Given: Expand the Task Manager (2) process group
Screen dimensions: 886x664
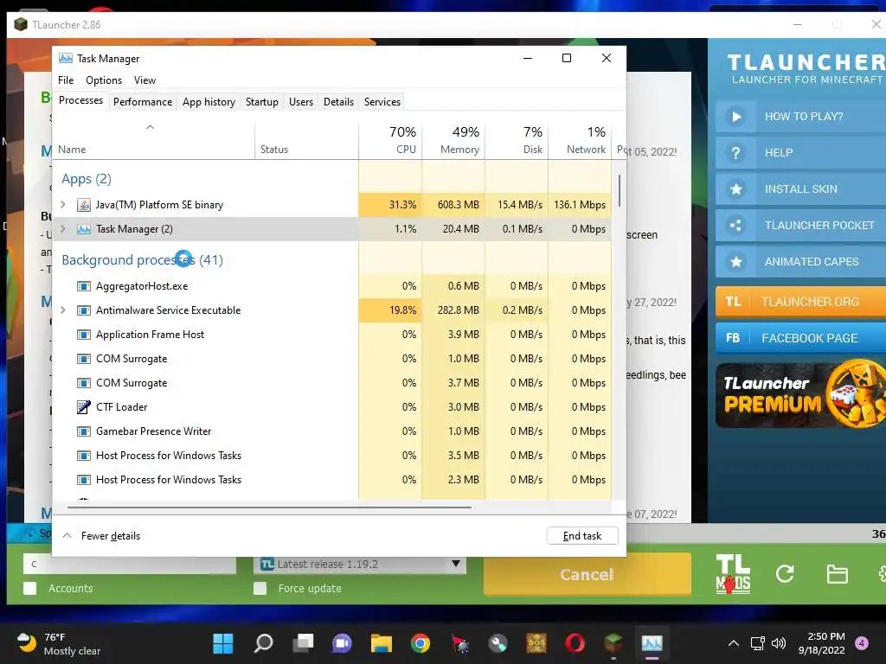Looking at the screenshot, I should click(x=63, y=229).
